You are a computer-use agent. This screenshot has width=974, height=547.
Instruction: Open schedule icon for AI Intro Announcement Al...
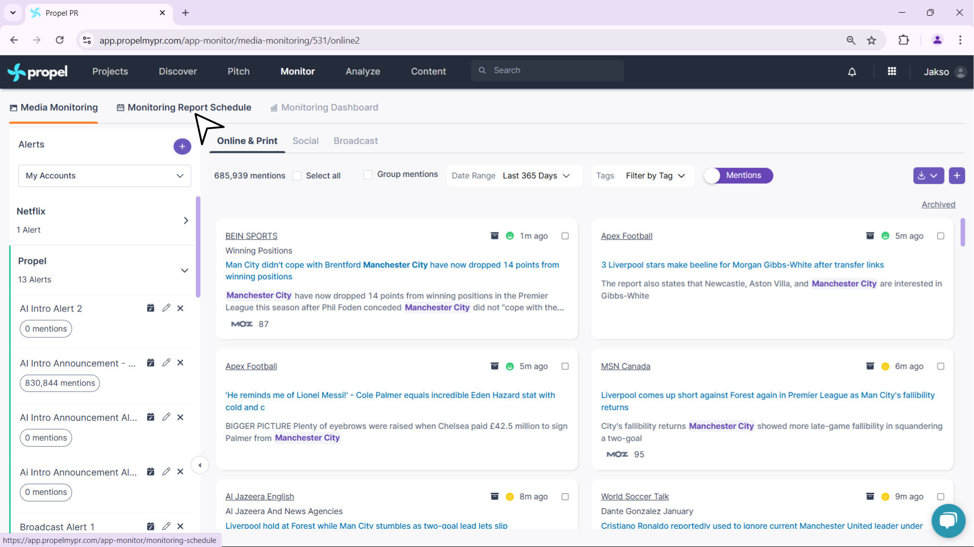(151, 417)
